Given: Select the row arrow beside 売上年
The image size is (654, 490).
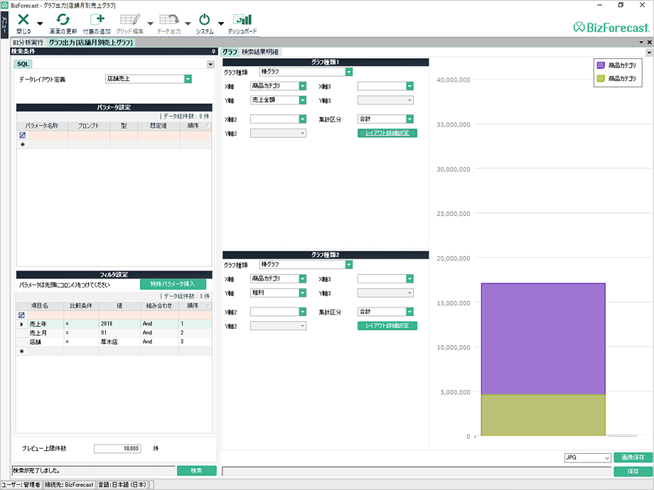Looking at the screenshot, I should [22, 324].
